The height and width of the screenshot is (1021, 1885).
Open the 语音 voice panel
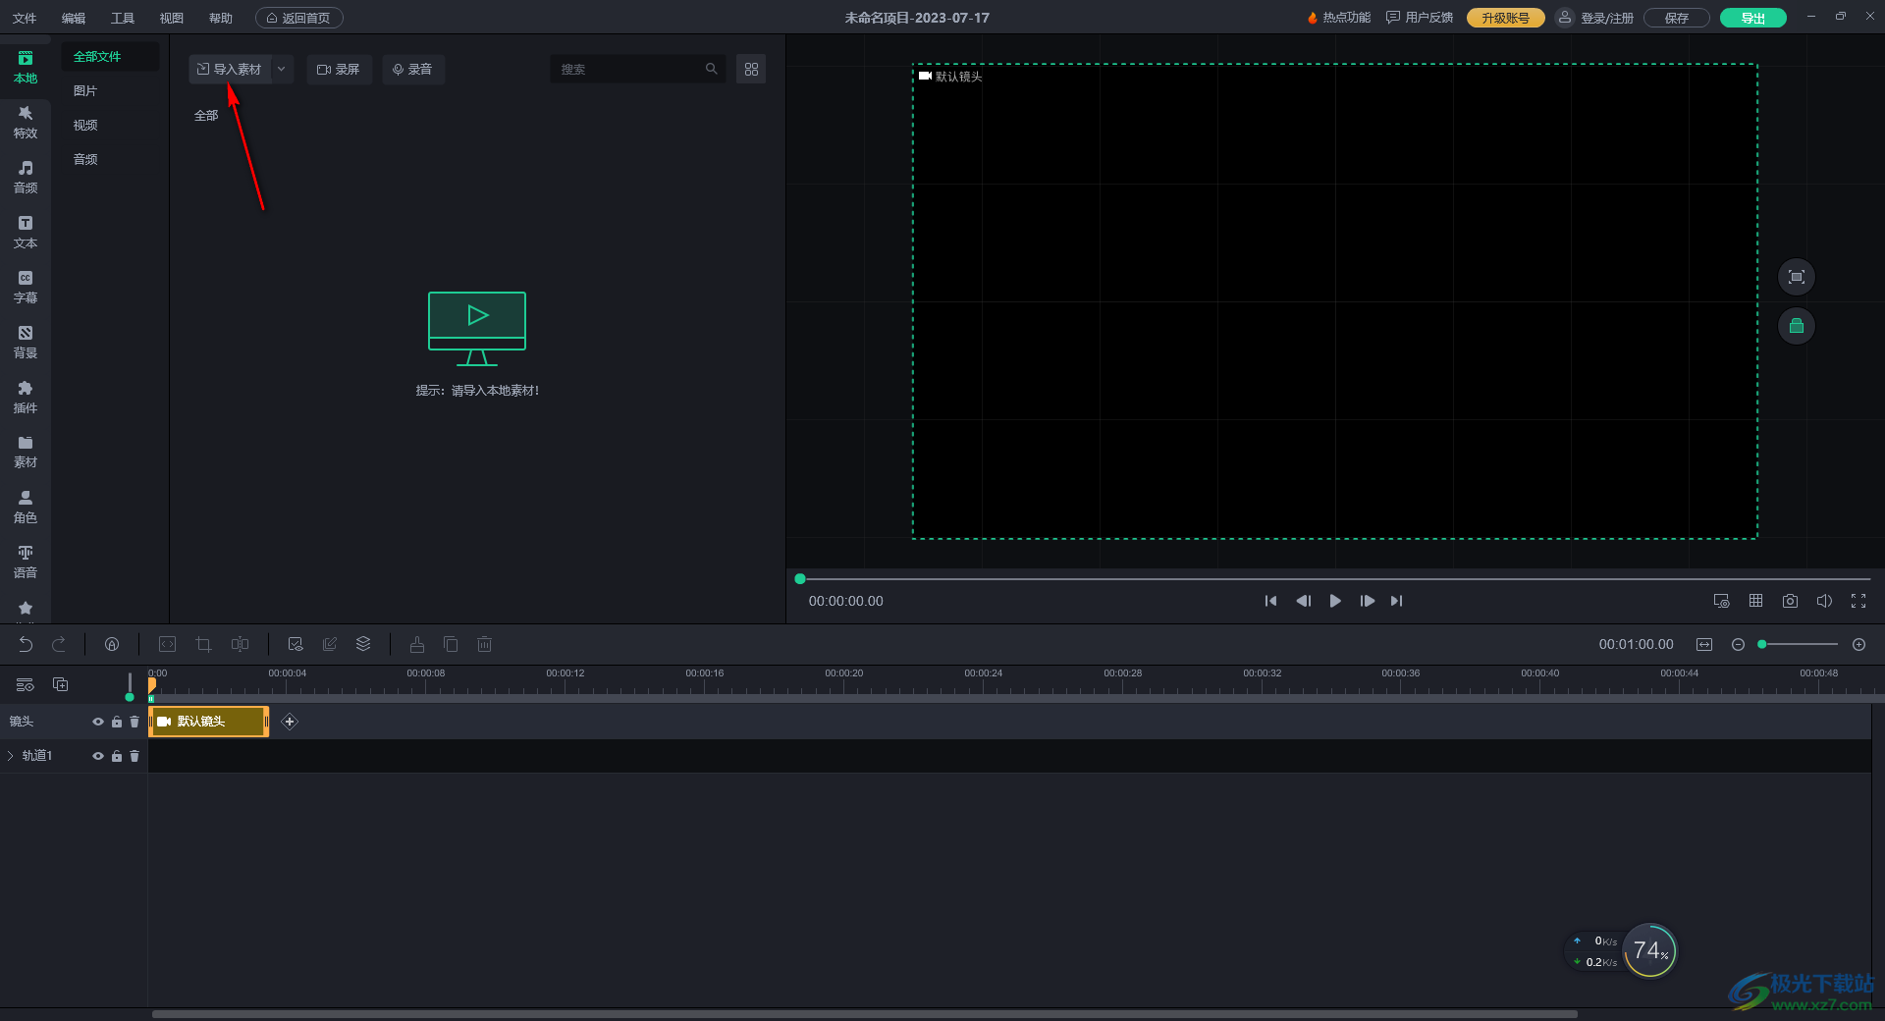coord(26,562)
